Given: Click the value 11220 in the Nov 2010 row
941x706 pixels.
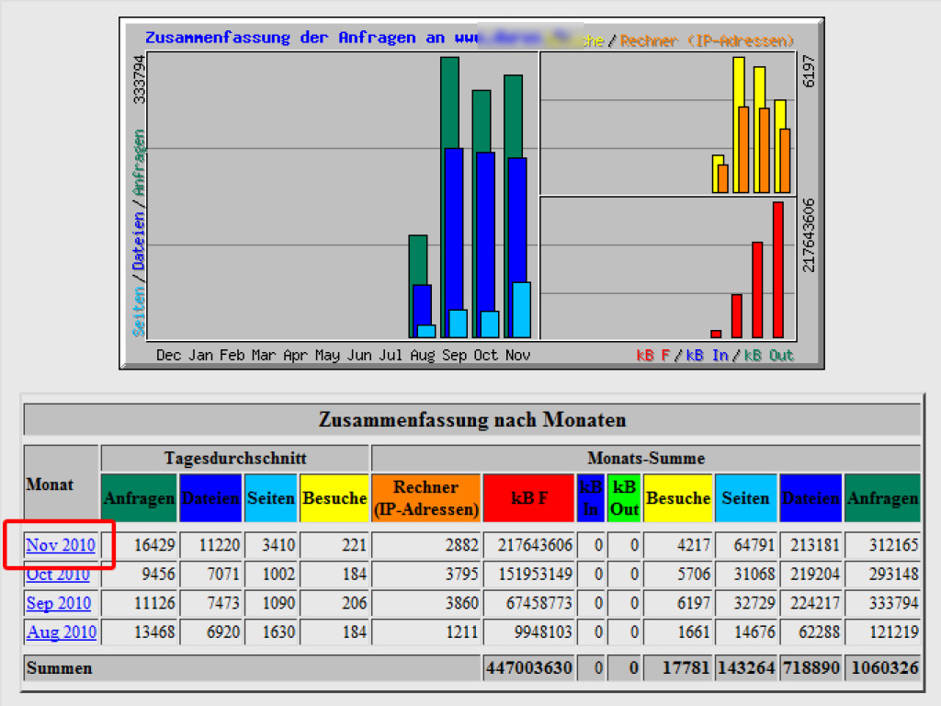Looking at the screenshot, I should click(219, 545).
